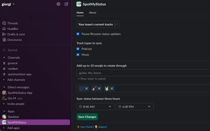Screen dimensions: 210x131
Task: Switch to the About tab
Action: (92, 13)
